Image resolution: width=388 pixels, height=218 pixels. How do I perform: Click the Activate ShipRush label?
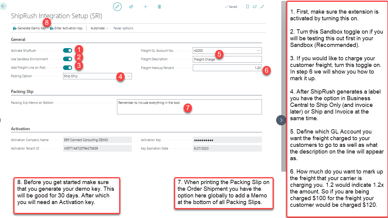coord(23,51)
